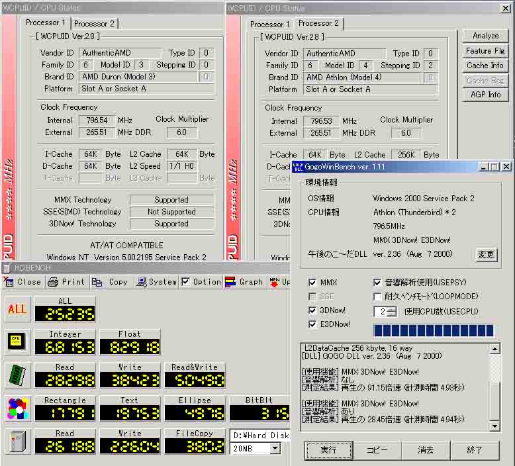Click the Ellipse score display
515x466 pixels.
(195, 413)
